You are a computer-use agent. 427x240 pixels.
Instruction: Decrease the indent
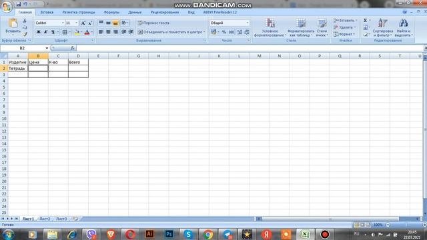click(x=124, y=32)
